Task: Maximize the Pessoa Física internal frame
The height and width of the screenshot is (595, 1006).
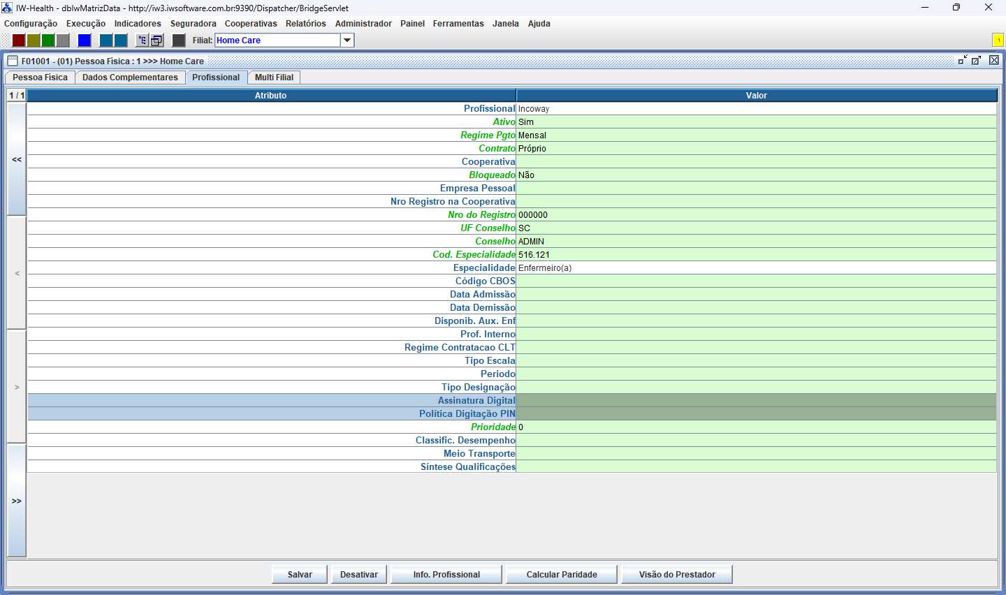Action: 977,61
